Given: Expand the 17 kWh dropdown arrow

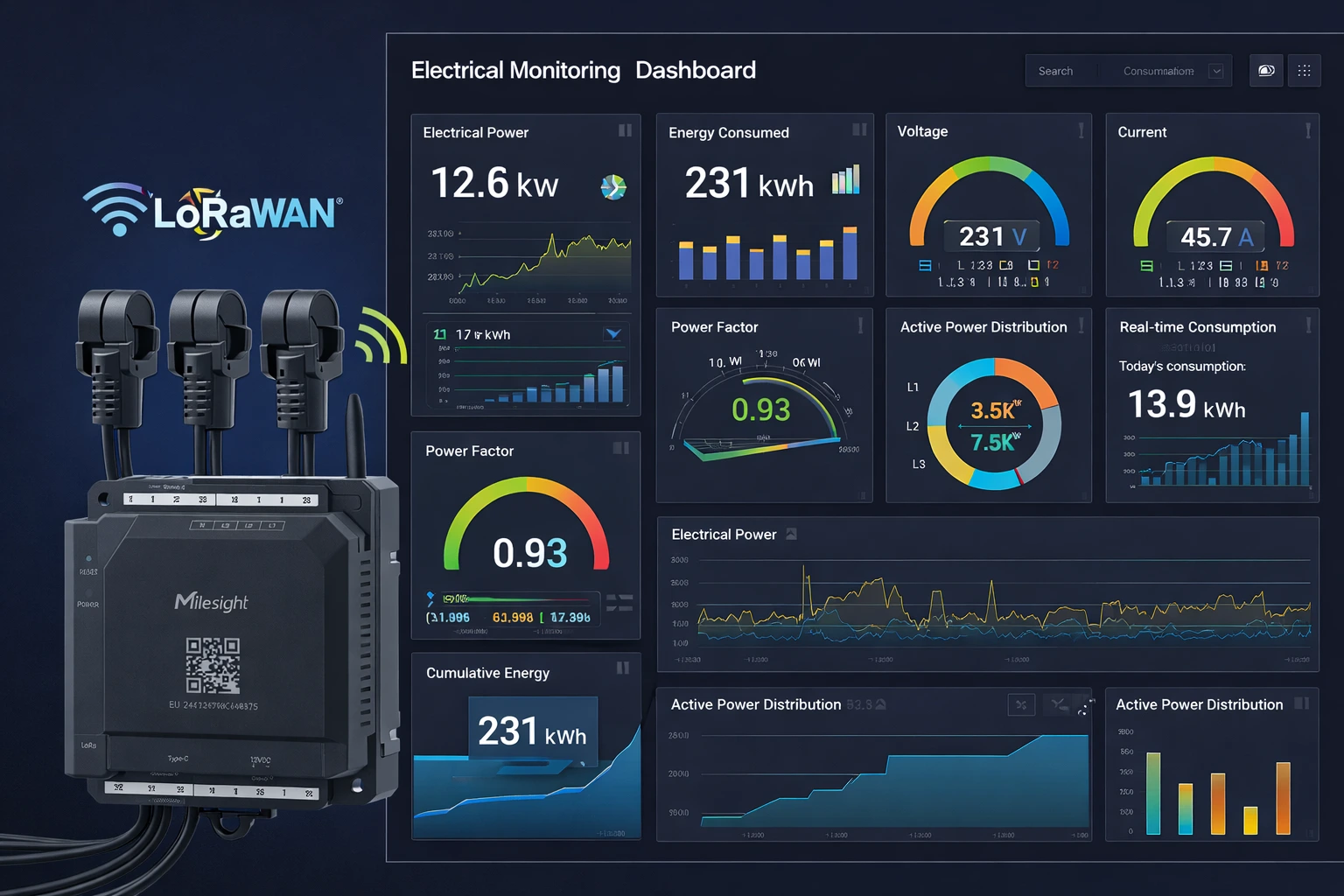Looking at the screenshot, I should tap(613, 334).
